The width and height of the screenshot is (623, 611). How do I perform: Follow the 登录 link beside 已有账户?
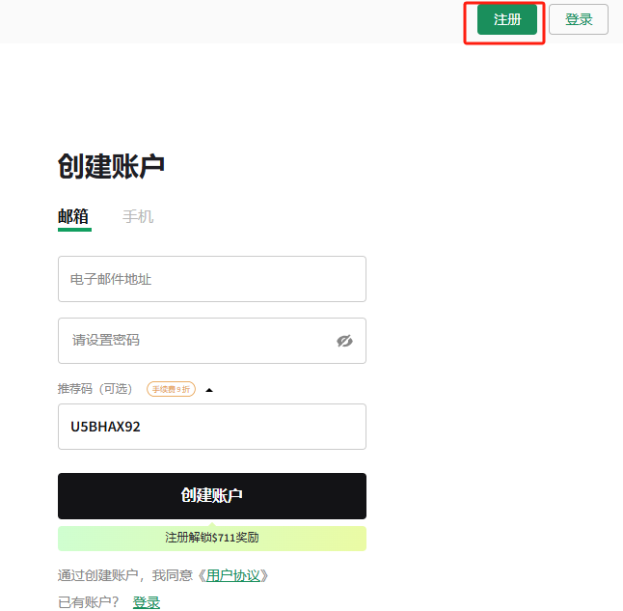point(147,602)
